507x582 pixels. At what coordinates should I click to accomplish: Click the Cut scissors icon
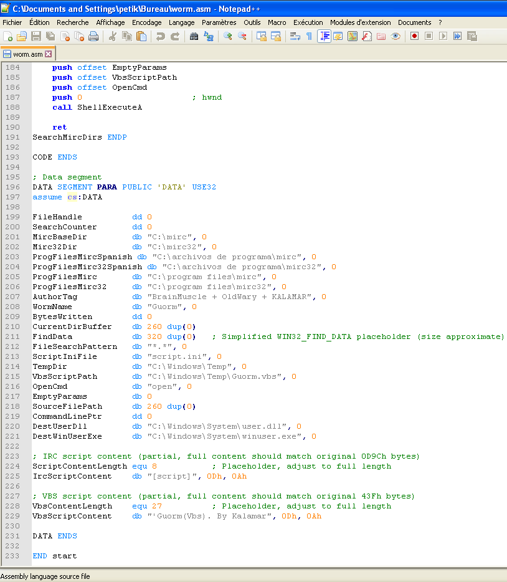tap(112, 36)
